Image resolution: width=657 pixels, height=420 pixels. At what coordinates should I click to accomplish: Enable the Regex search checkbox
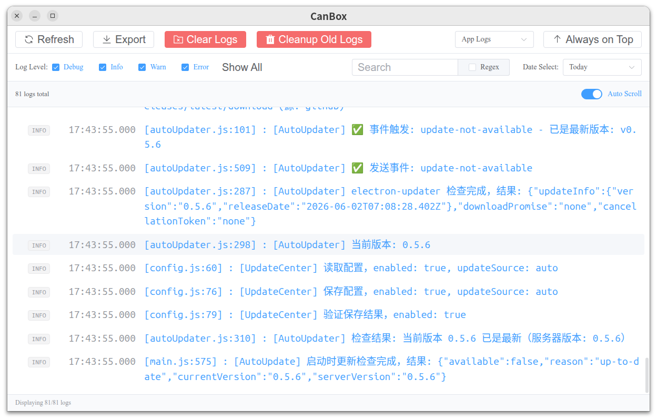[x=472, y=67]
